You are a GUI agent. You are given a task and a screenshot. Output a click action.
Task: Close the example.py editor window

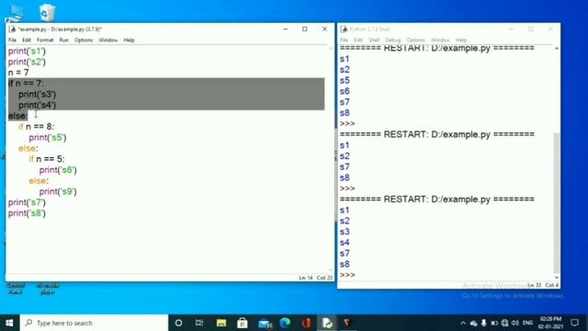point(324,29)
